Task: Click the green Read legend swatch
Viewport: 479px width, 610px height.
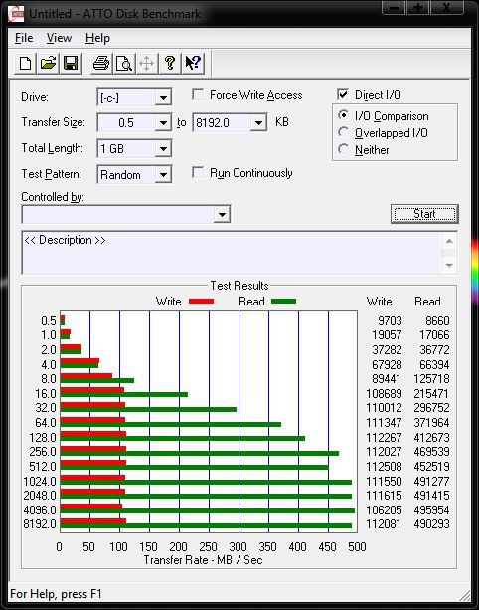Action: (x=283, y=302)
